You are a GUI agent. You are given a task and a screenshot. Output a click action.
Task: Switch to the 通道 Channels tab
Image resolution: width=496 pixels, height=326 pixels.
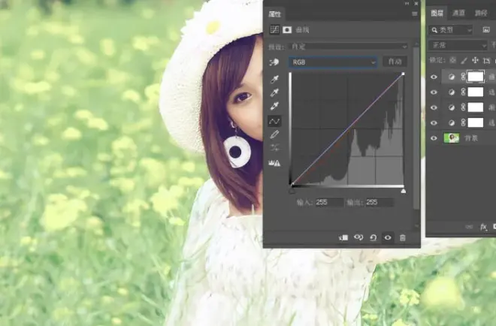459,13
